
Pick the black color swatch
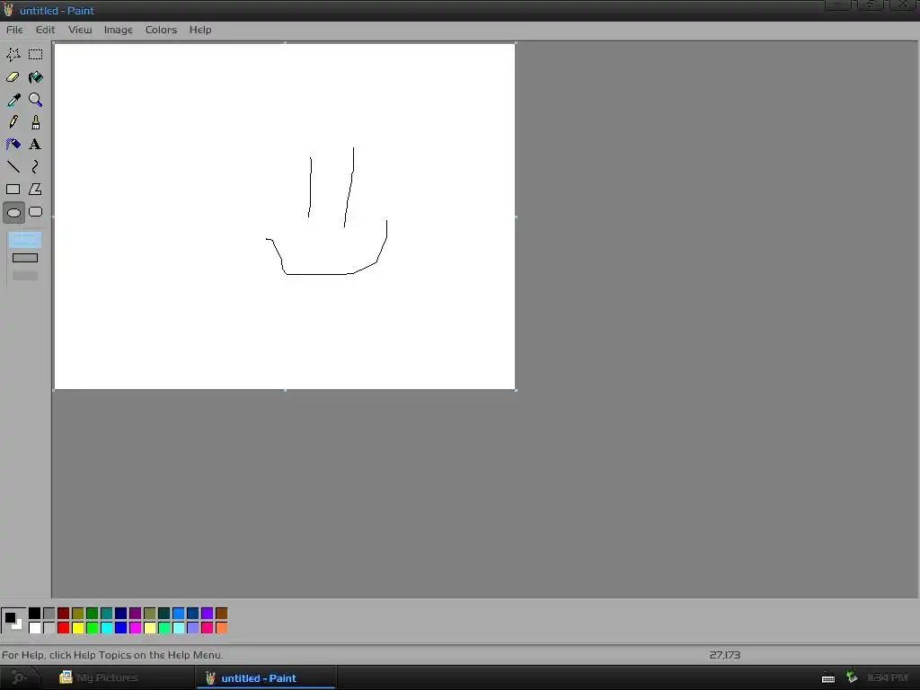[x=35, y=614]
